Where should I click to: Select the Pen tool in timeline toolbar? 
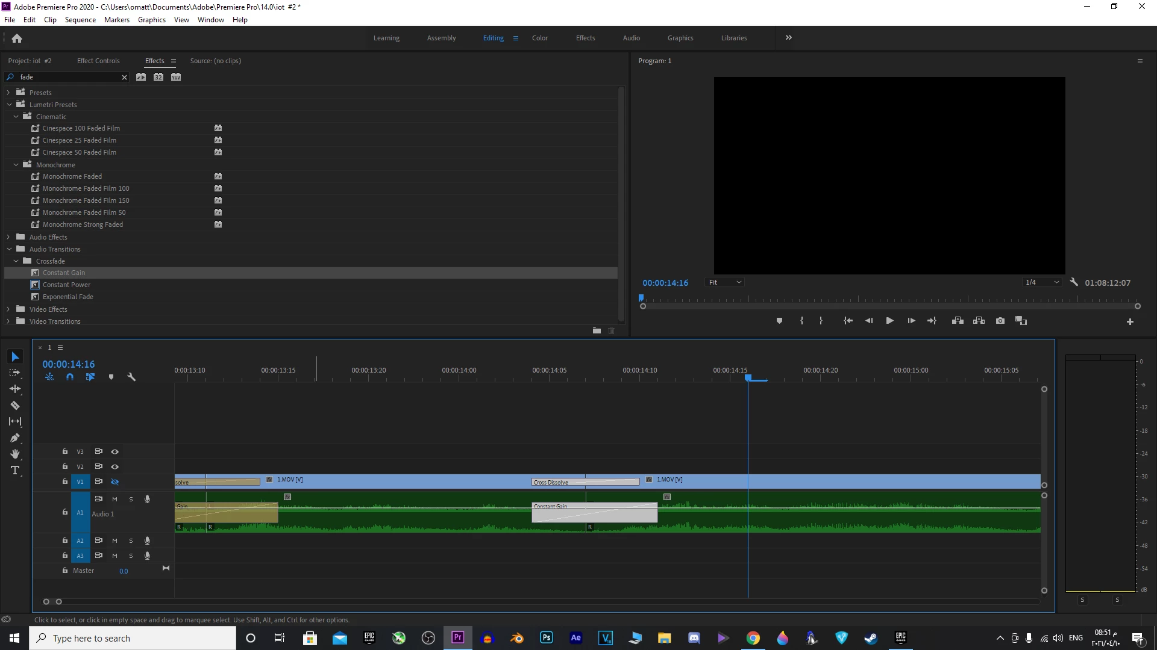click(15, 438)
